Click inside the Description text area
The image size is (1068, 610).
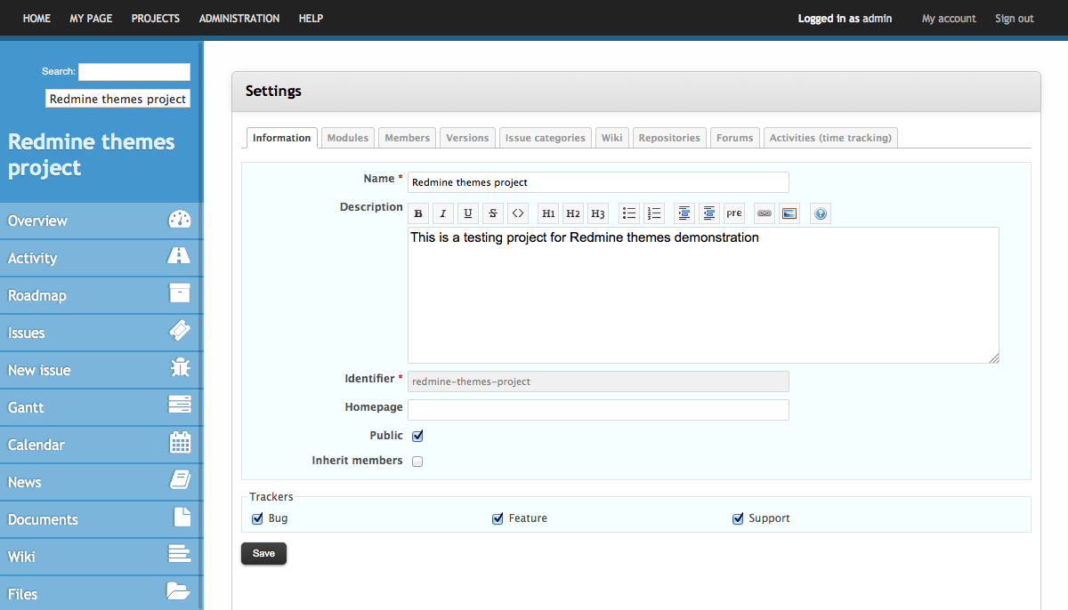pos(703,295)
